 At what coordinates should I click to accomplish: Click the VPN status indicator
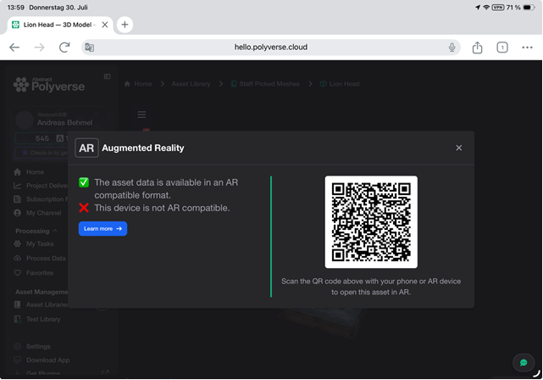497,8
